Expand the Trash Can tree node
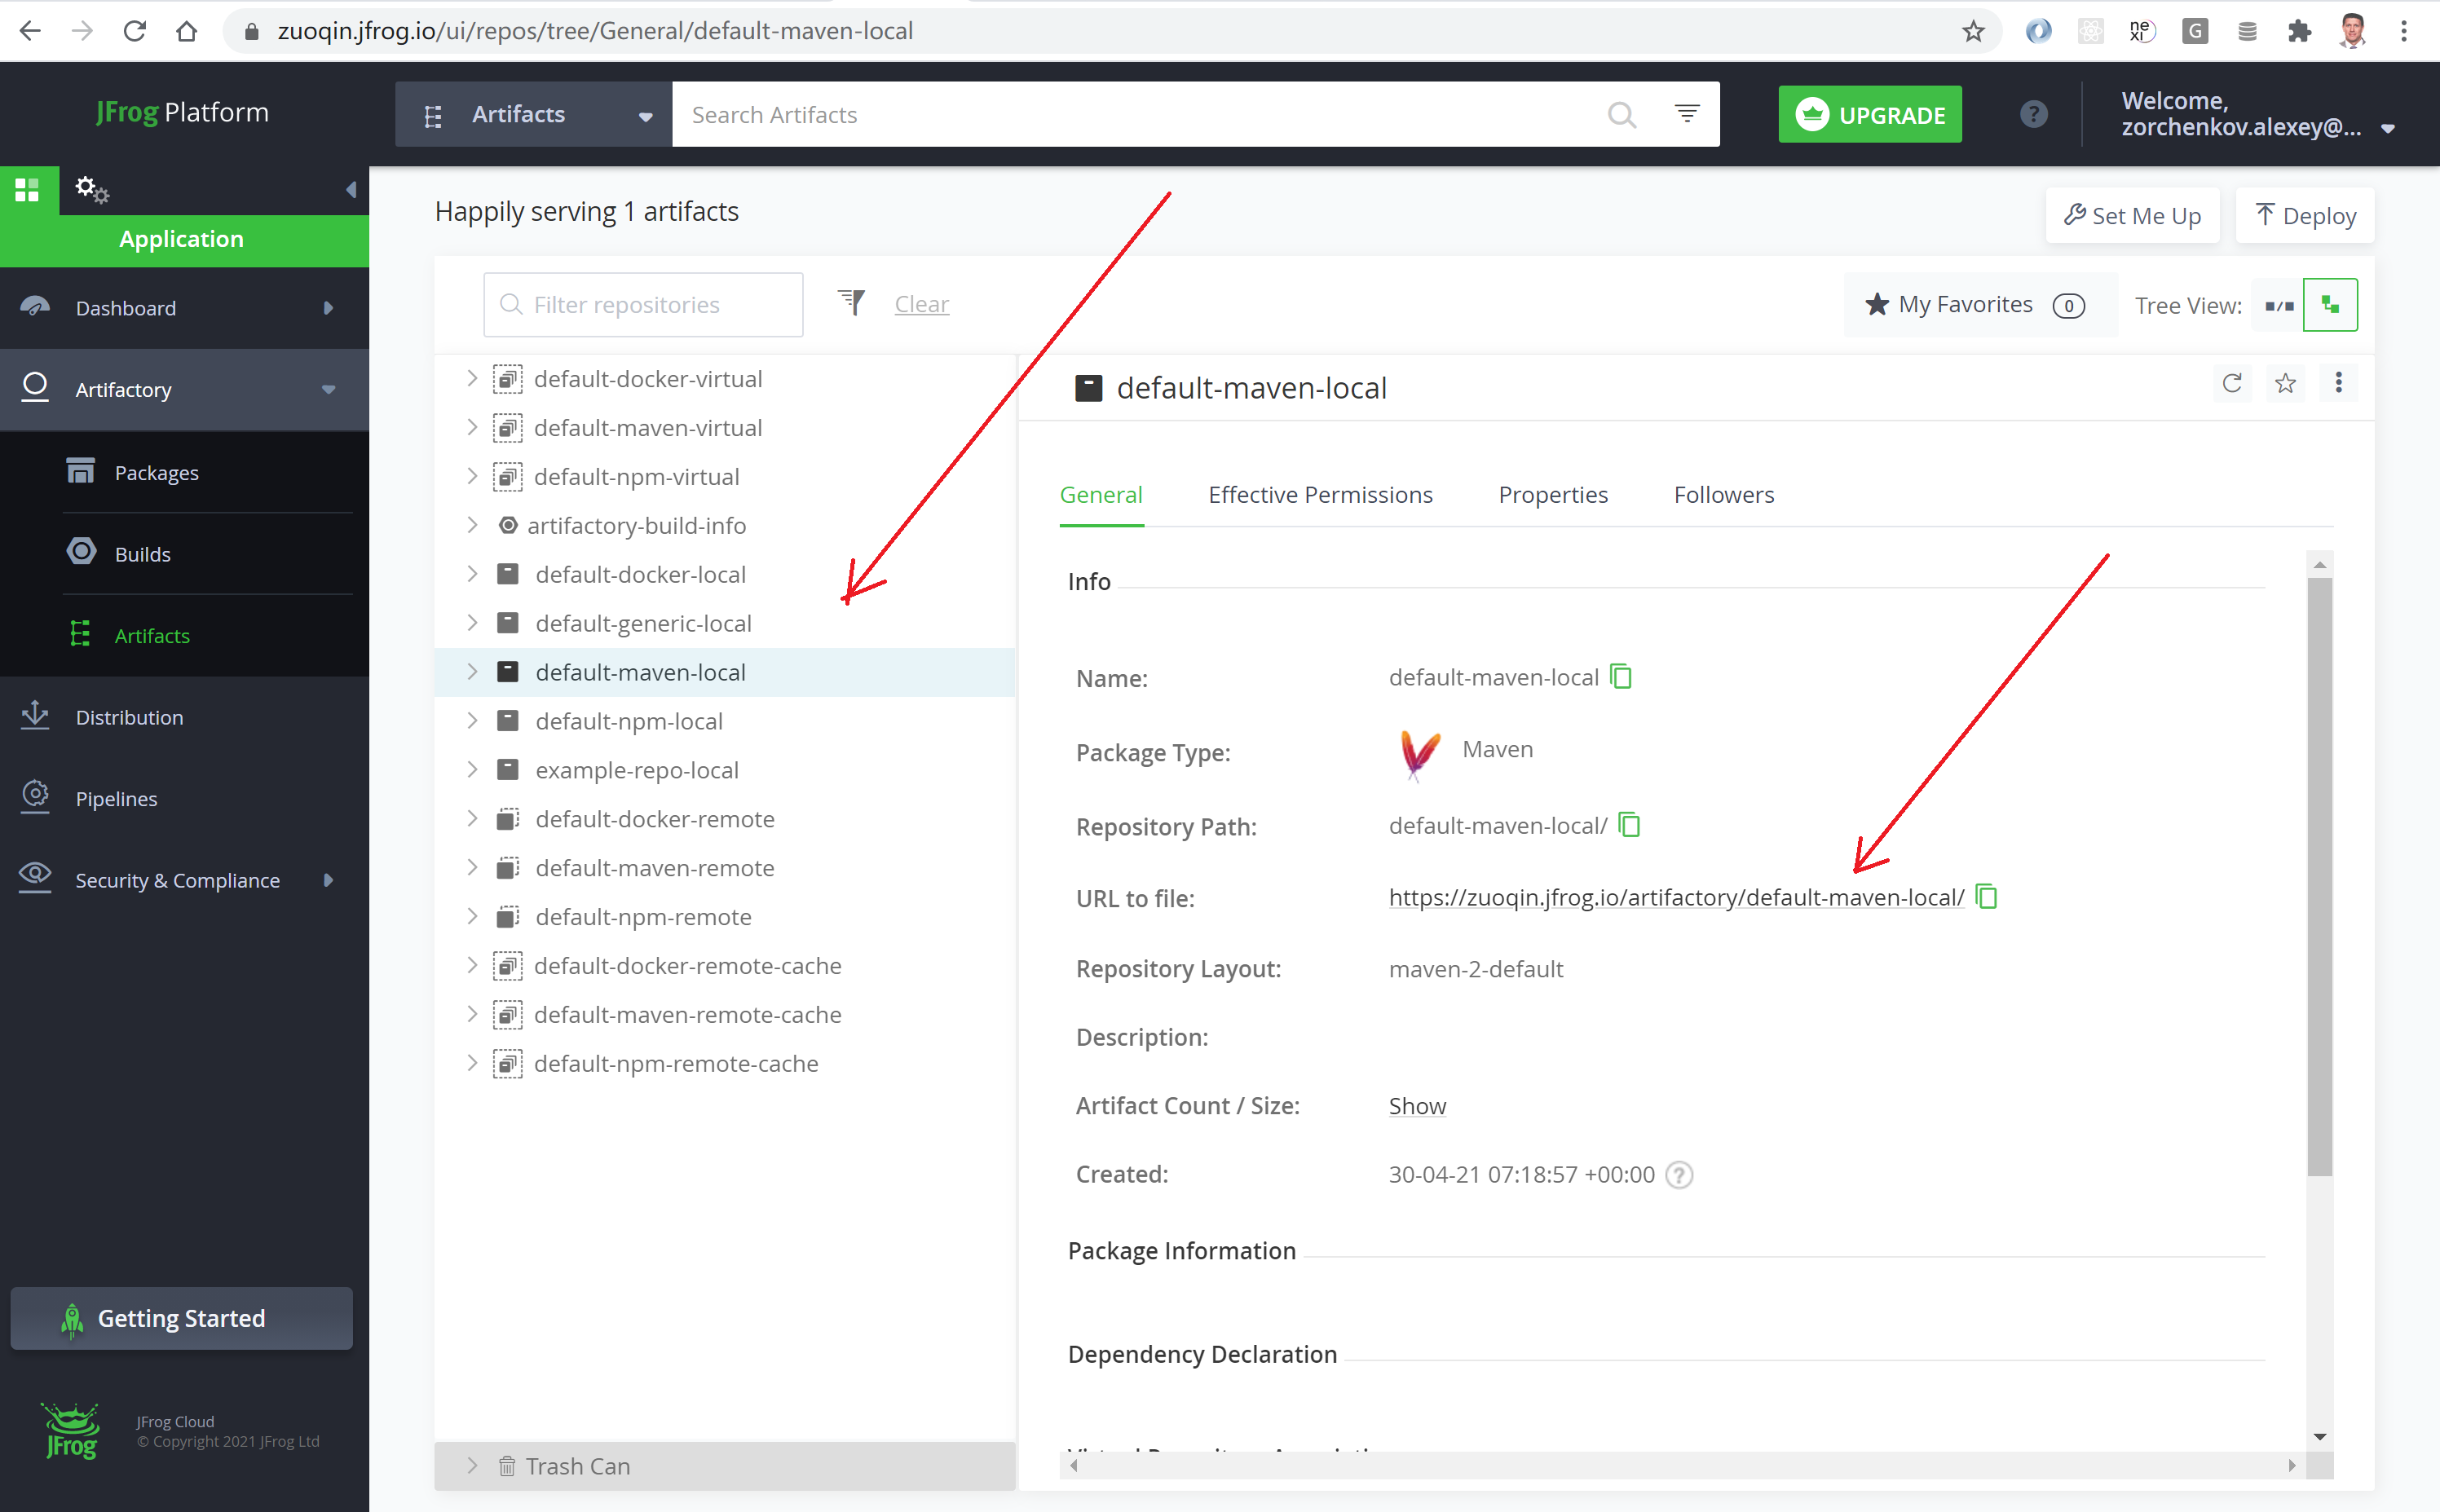 coord(472,1466)
